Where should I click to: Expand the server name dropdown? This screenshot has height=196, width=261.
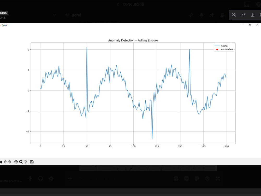[x=54, y=15]
